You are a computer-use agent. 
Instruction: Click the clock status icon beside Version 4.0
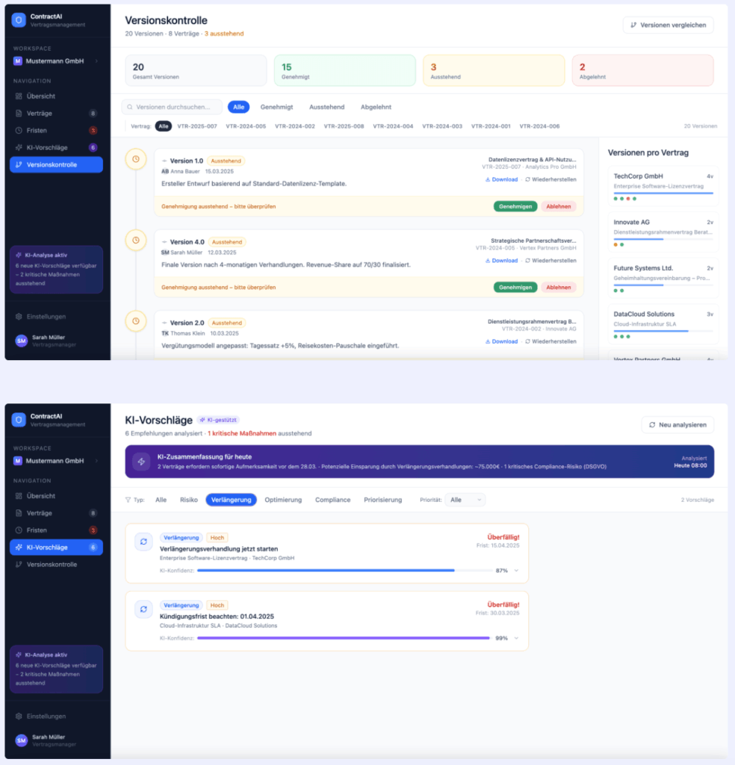(x=135, y=241)
